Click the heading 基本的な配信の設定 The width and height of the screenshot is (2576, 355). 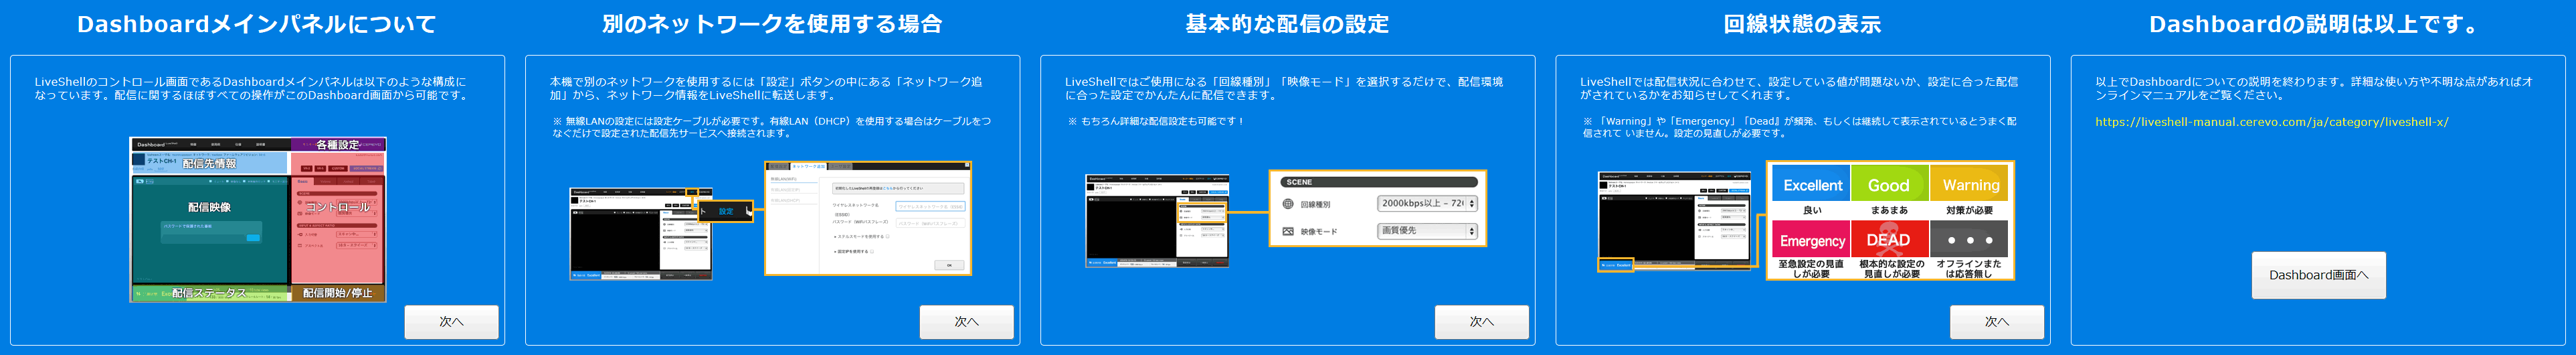1287,24
